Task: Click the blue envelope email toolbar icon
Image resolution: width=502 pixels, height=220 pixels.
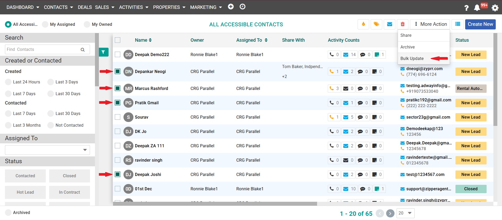Action: (x=390, y=24)
